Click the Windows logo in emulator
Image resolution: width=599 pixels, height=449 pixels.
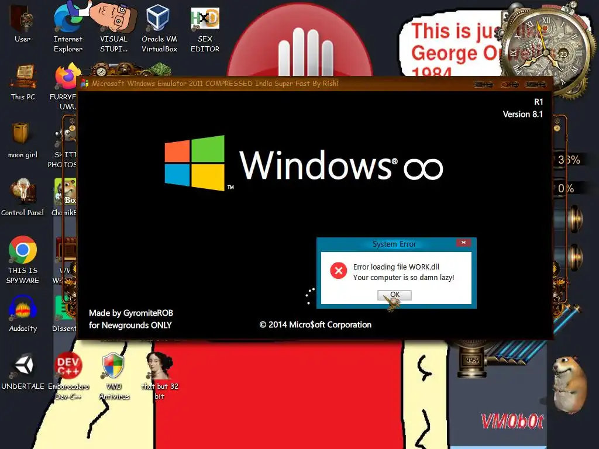click(x=195, y=163)
